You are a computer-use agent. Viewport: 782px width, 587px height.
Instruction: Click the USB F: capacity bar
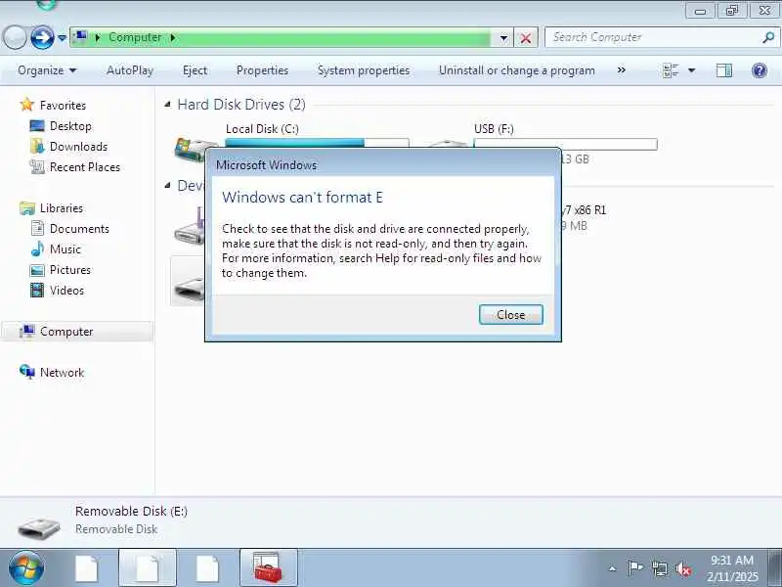(x=566, y=144)
